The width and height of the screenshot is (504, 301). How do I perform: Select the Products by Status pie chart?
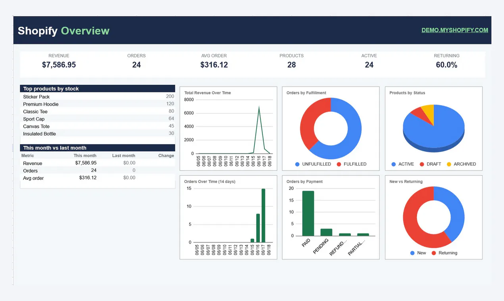[x=434, y=129]
